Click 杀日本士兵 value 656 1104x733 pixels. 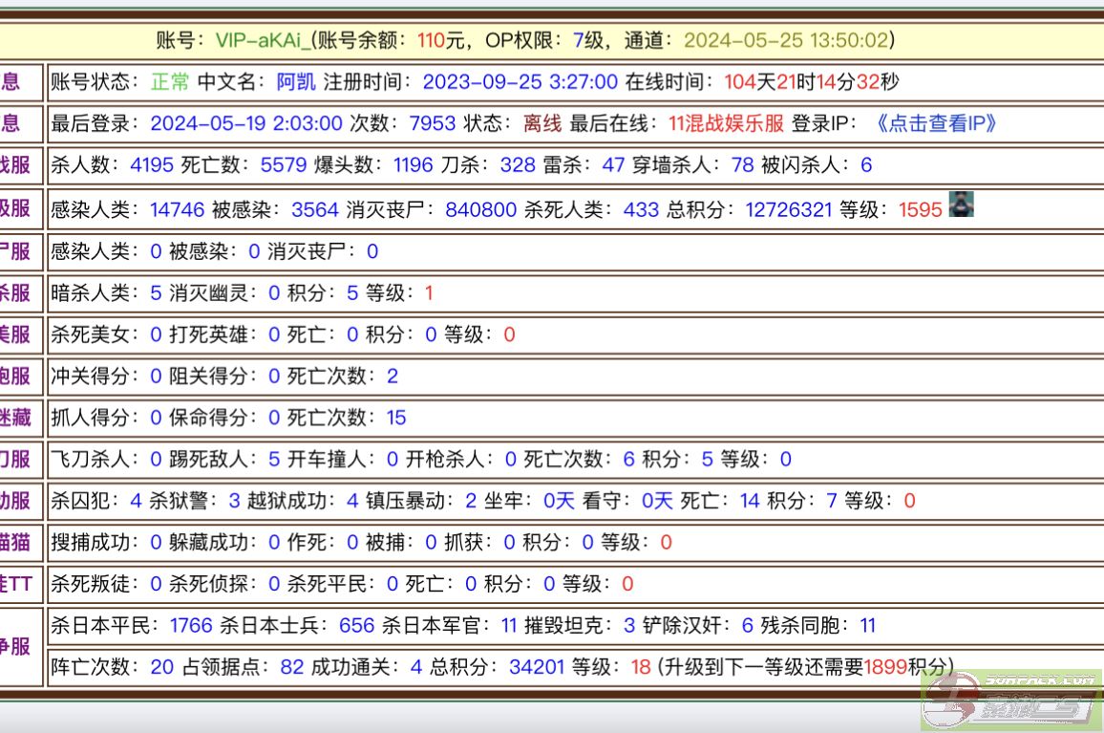(357, 625)
